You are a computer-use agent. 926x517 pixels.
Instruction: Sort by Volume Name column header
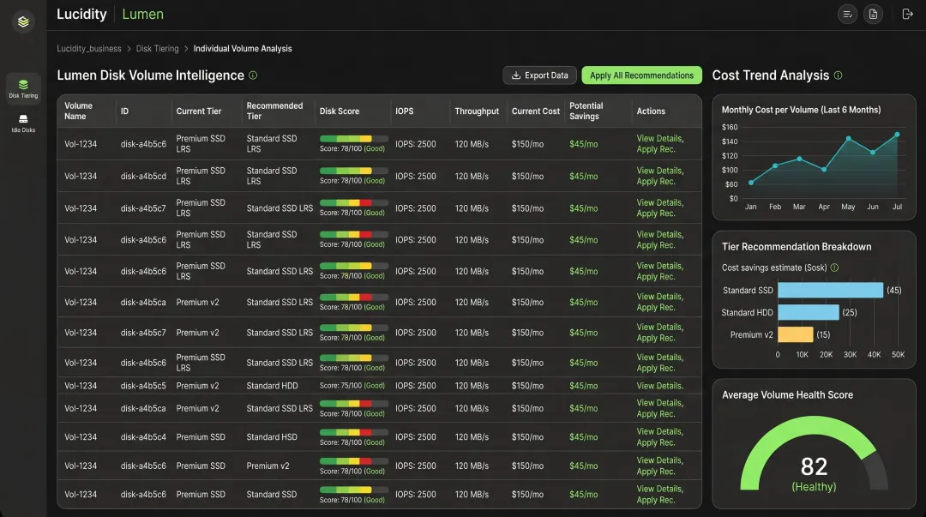pos(79,111)
